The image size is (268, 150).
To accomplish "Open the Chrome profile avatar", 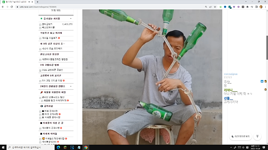I will (261, 7).
